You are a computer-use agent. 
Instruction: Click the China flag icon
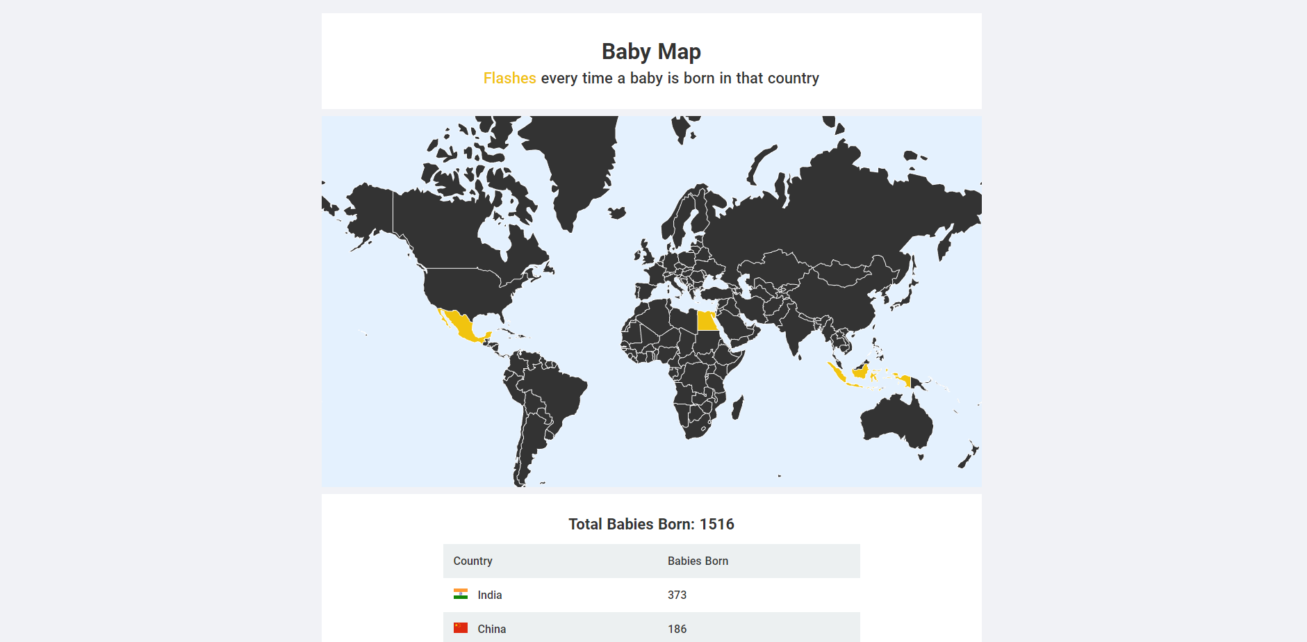[x=460, y=628]
